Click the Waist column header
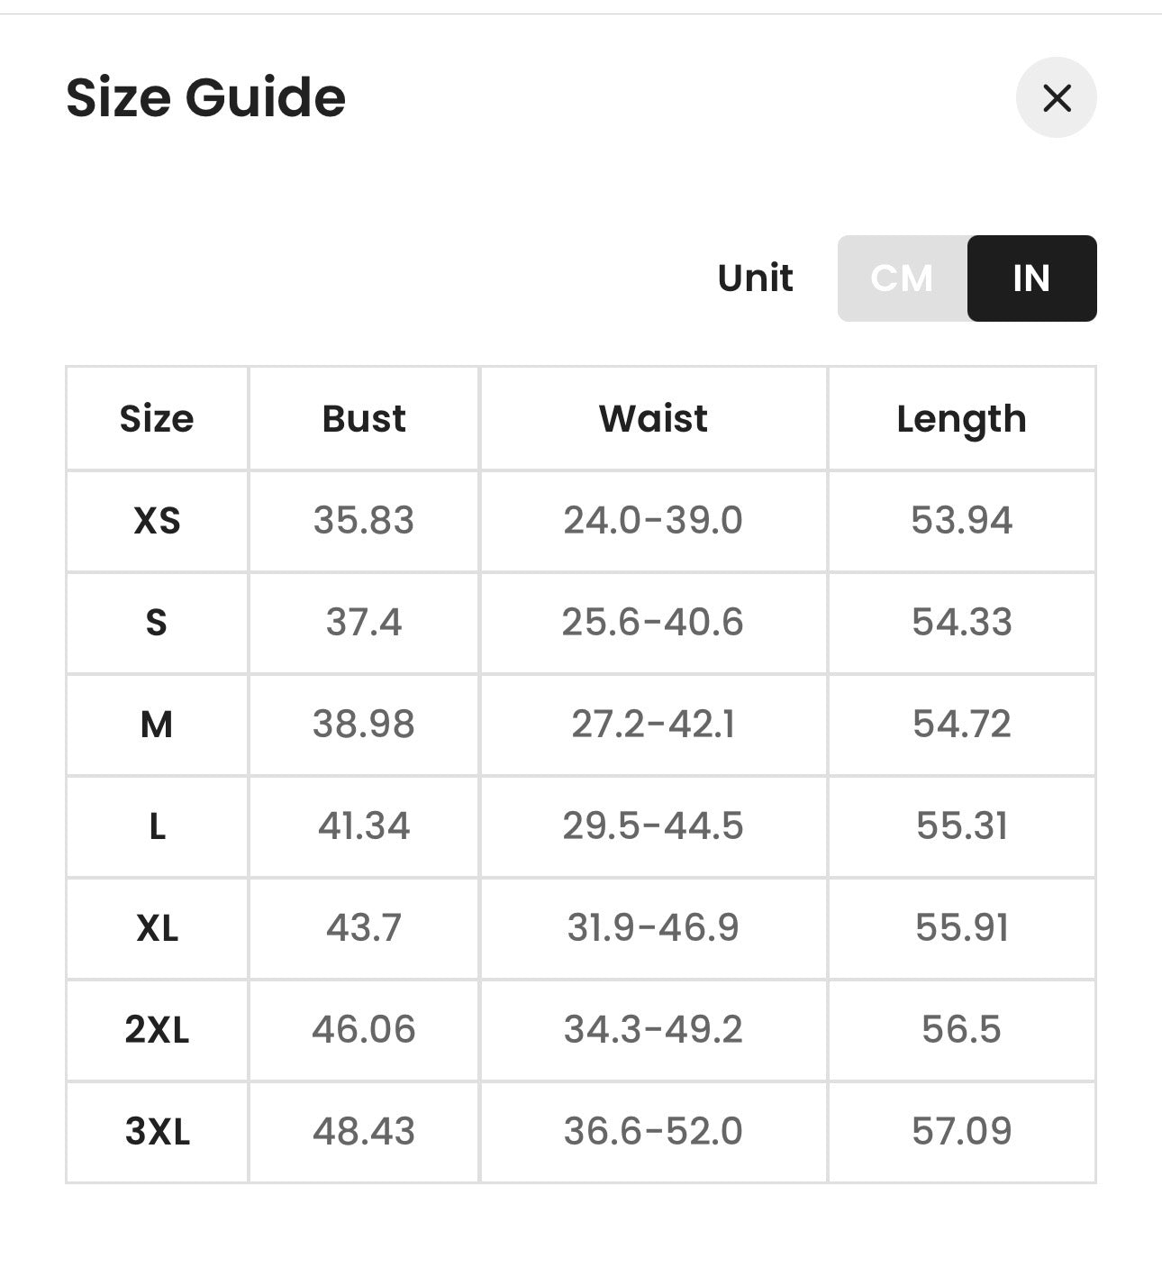1162x1286 pixels. point(653,419)
